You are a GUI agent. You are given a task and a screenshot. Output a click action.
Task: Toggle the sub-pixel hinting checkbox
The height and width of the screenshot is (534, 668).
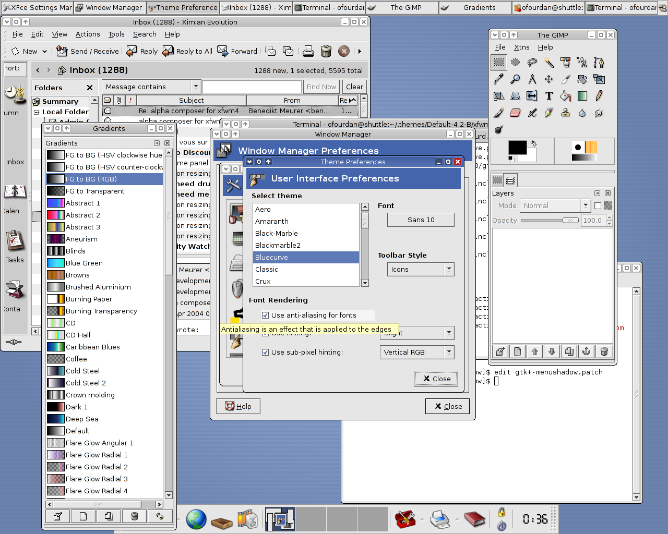(265, 353)
